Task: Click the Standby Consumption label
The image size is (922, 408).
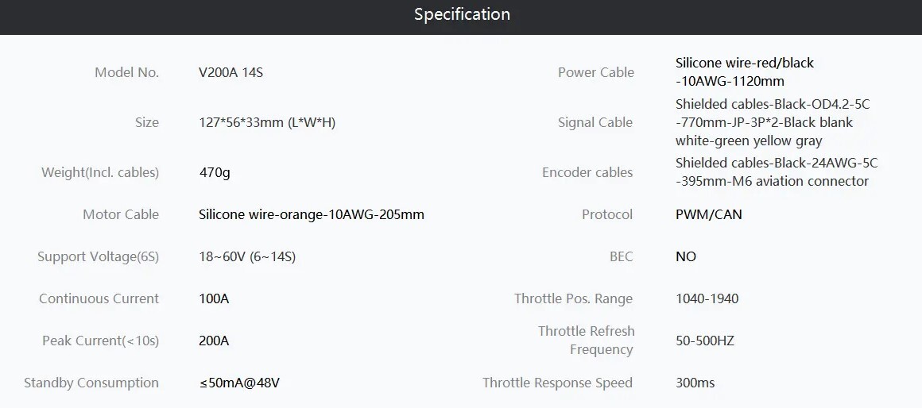Action: click(x=91, y=383)
